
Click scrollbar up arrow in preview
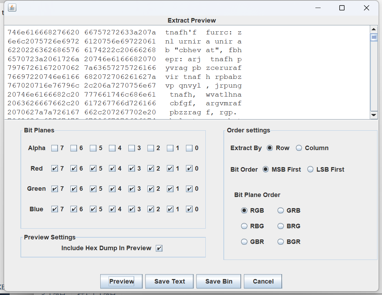[x=374, y=30]
